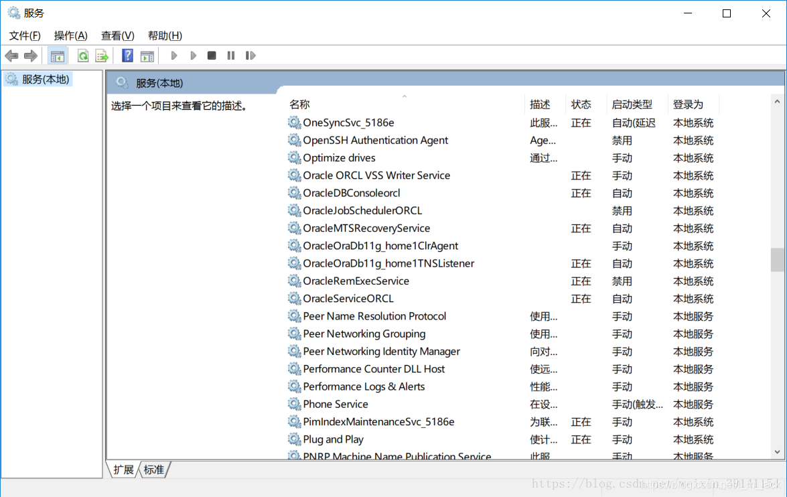Click the gear icon beside OracleRemExecService
The image size is (787, 497).
coord(294,281)
